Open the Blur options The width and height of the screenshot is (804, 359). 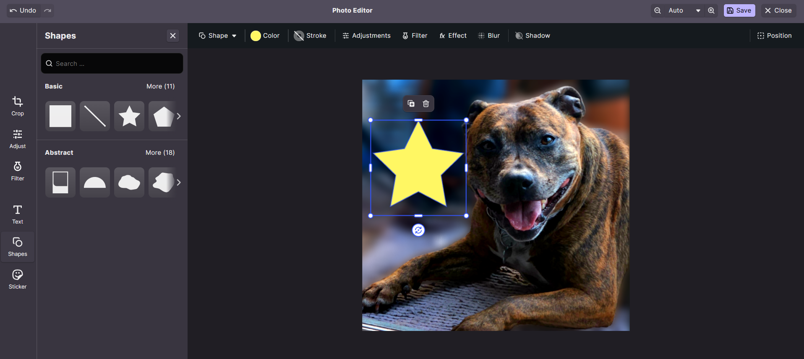(489, 36)
